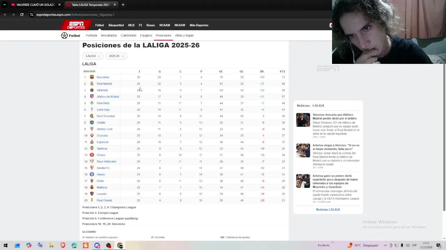The image size is (446, 250).
Task: Open the Windows Start menu
Action: (6, 245)
